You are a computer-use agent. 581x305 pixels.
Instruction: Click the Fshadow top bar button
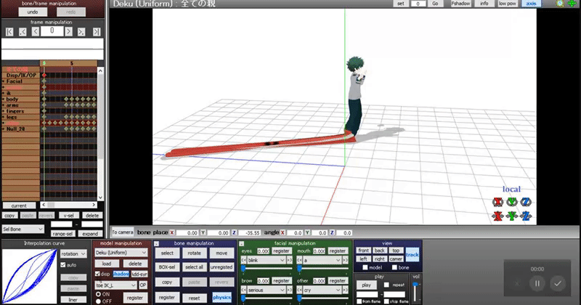point(460,4)
